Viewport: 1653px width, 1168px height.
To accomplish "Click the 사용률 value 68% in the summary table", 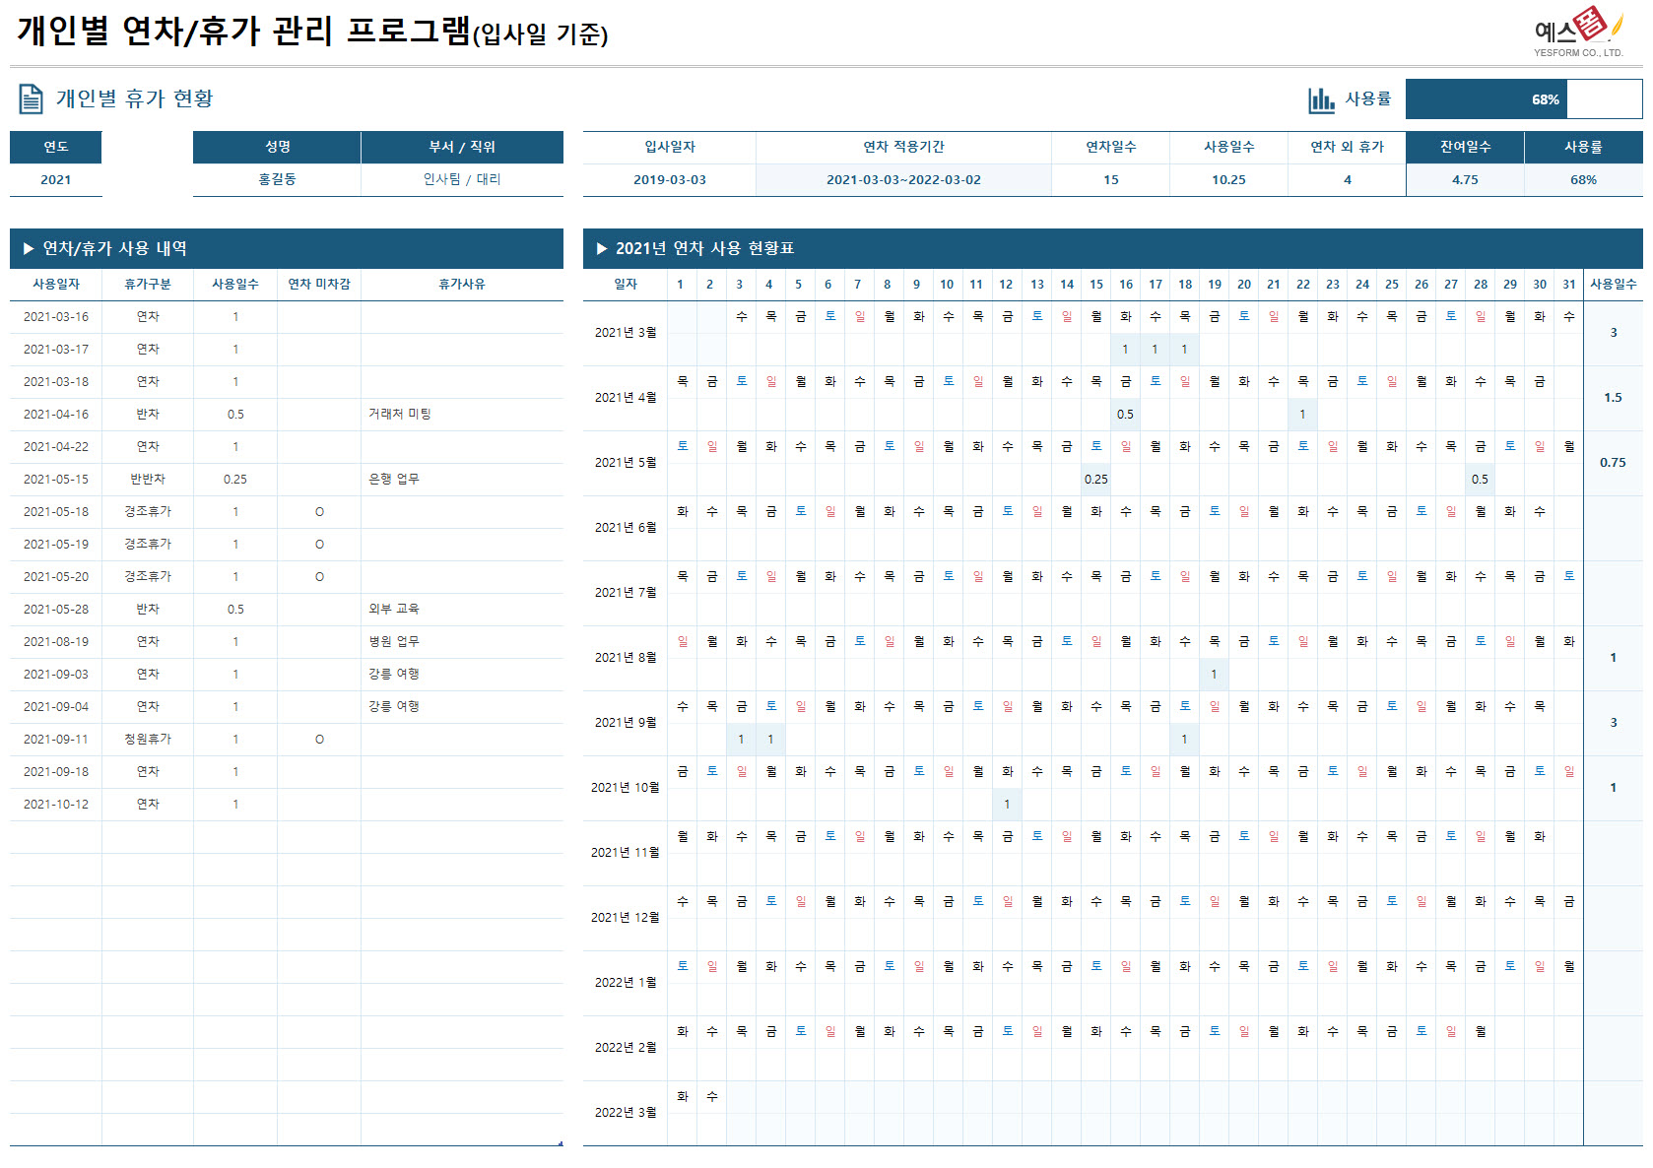I will click(1584, 180).
